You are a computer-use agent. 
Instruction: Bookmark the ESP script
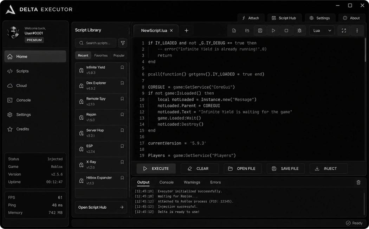pyautogui.click(x=122, y=146)
